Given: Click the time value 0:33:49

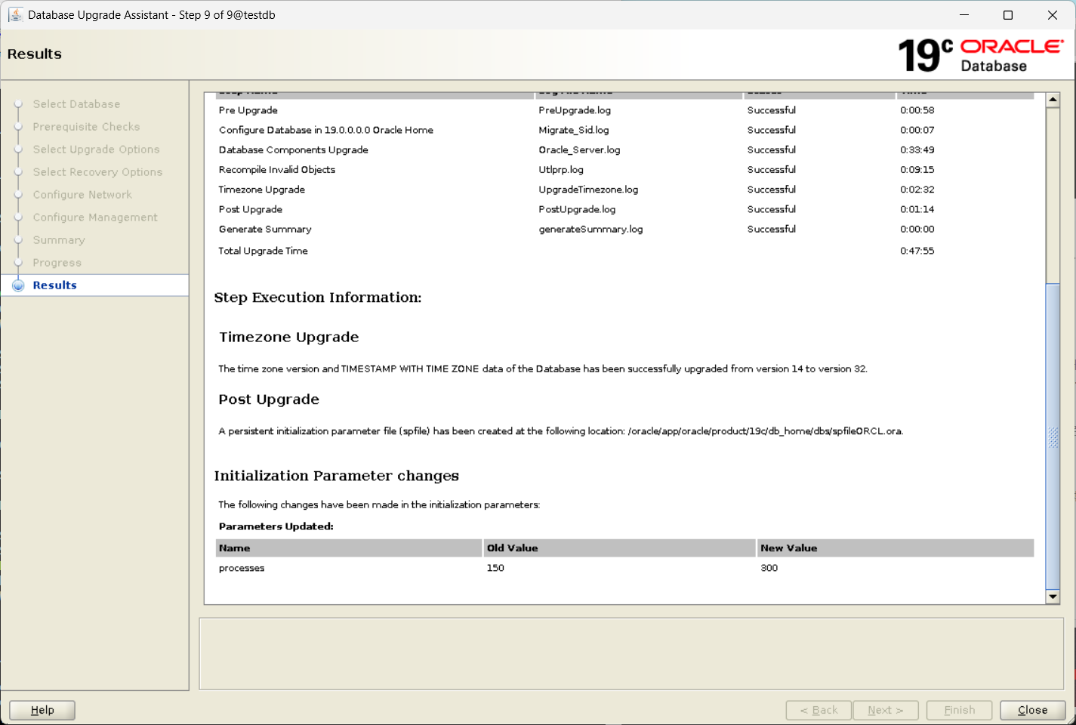Looking at the screenshot, I should 917,150.
